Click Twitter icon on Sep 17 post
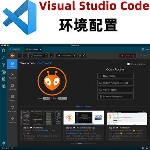Image resolution: width=150 pixels, height=150 pixels. 117,128
